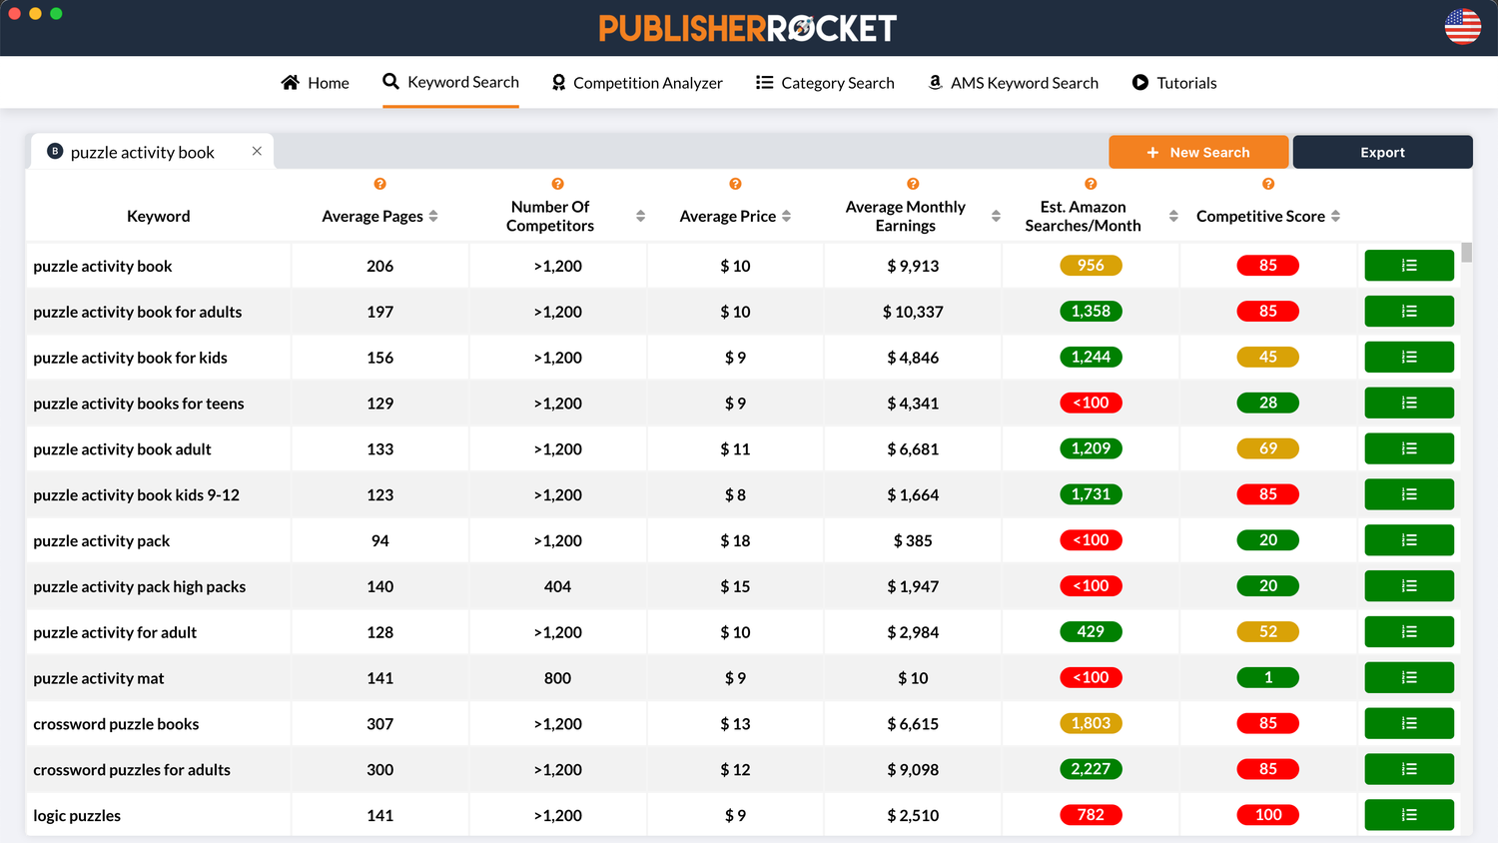Go to the Home tab
This screenshot has height=843, width=1498.
[316, 83]
